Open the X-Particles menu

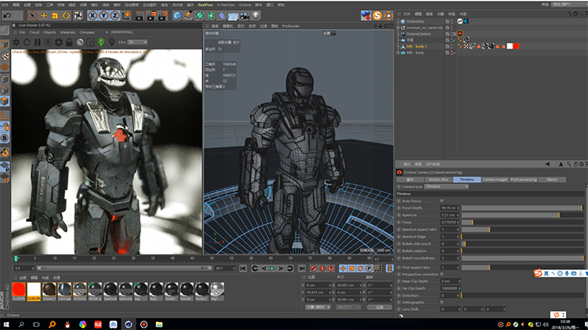click(x=226, y=5)
